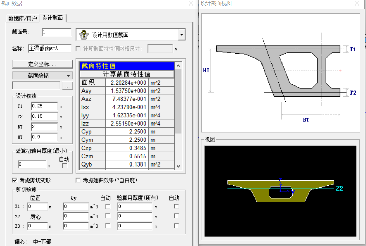Close the 设计截面视图 panel

point(357,3)
